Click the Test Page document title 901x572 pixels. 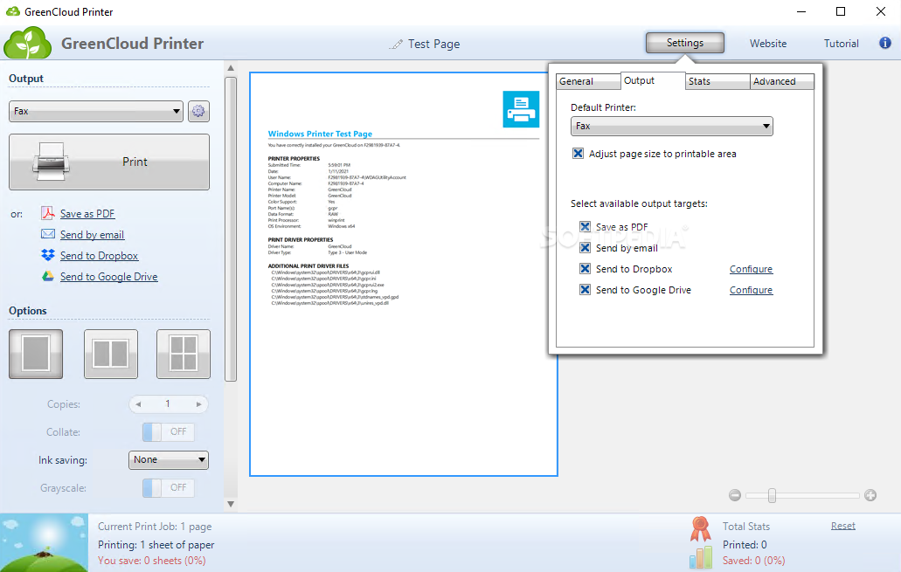point(433,45)
